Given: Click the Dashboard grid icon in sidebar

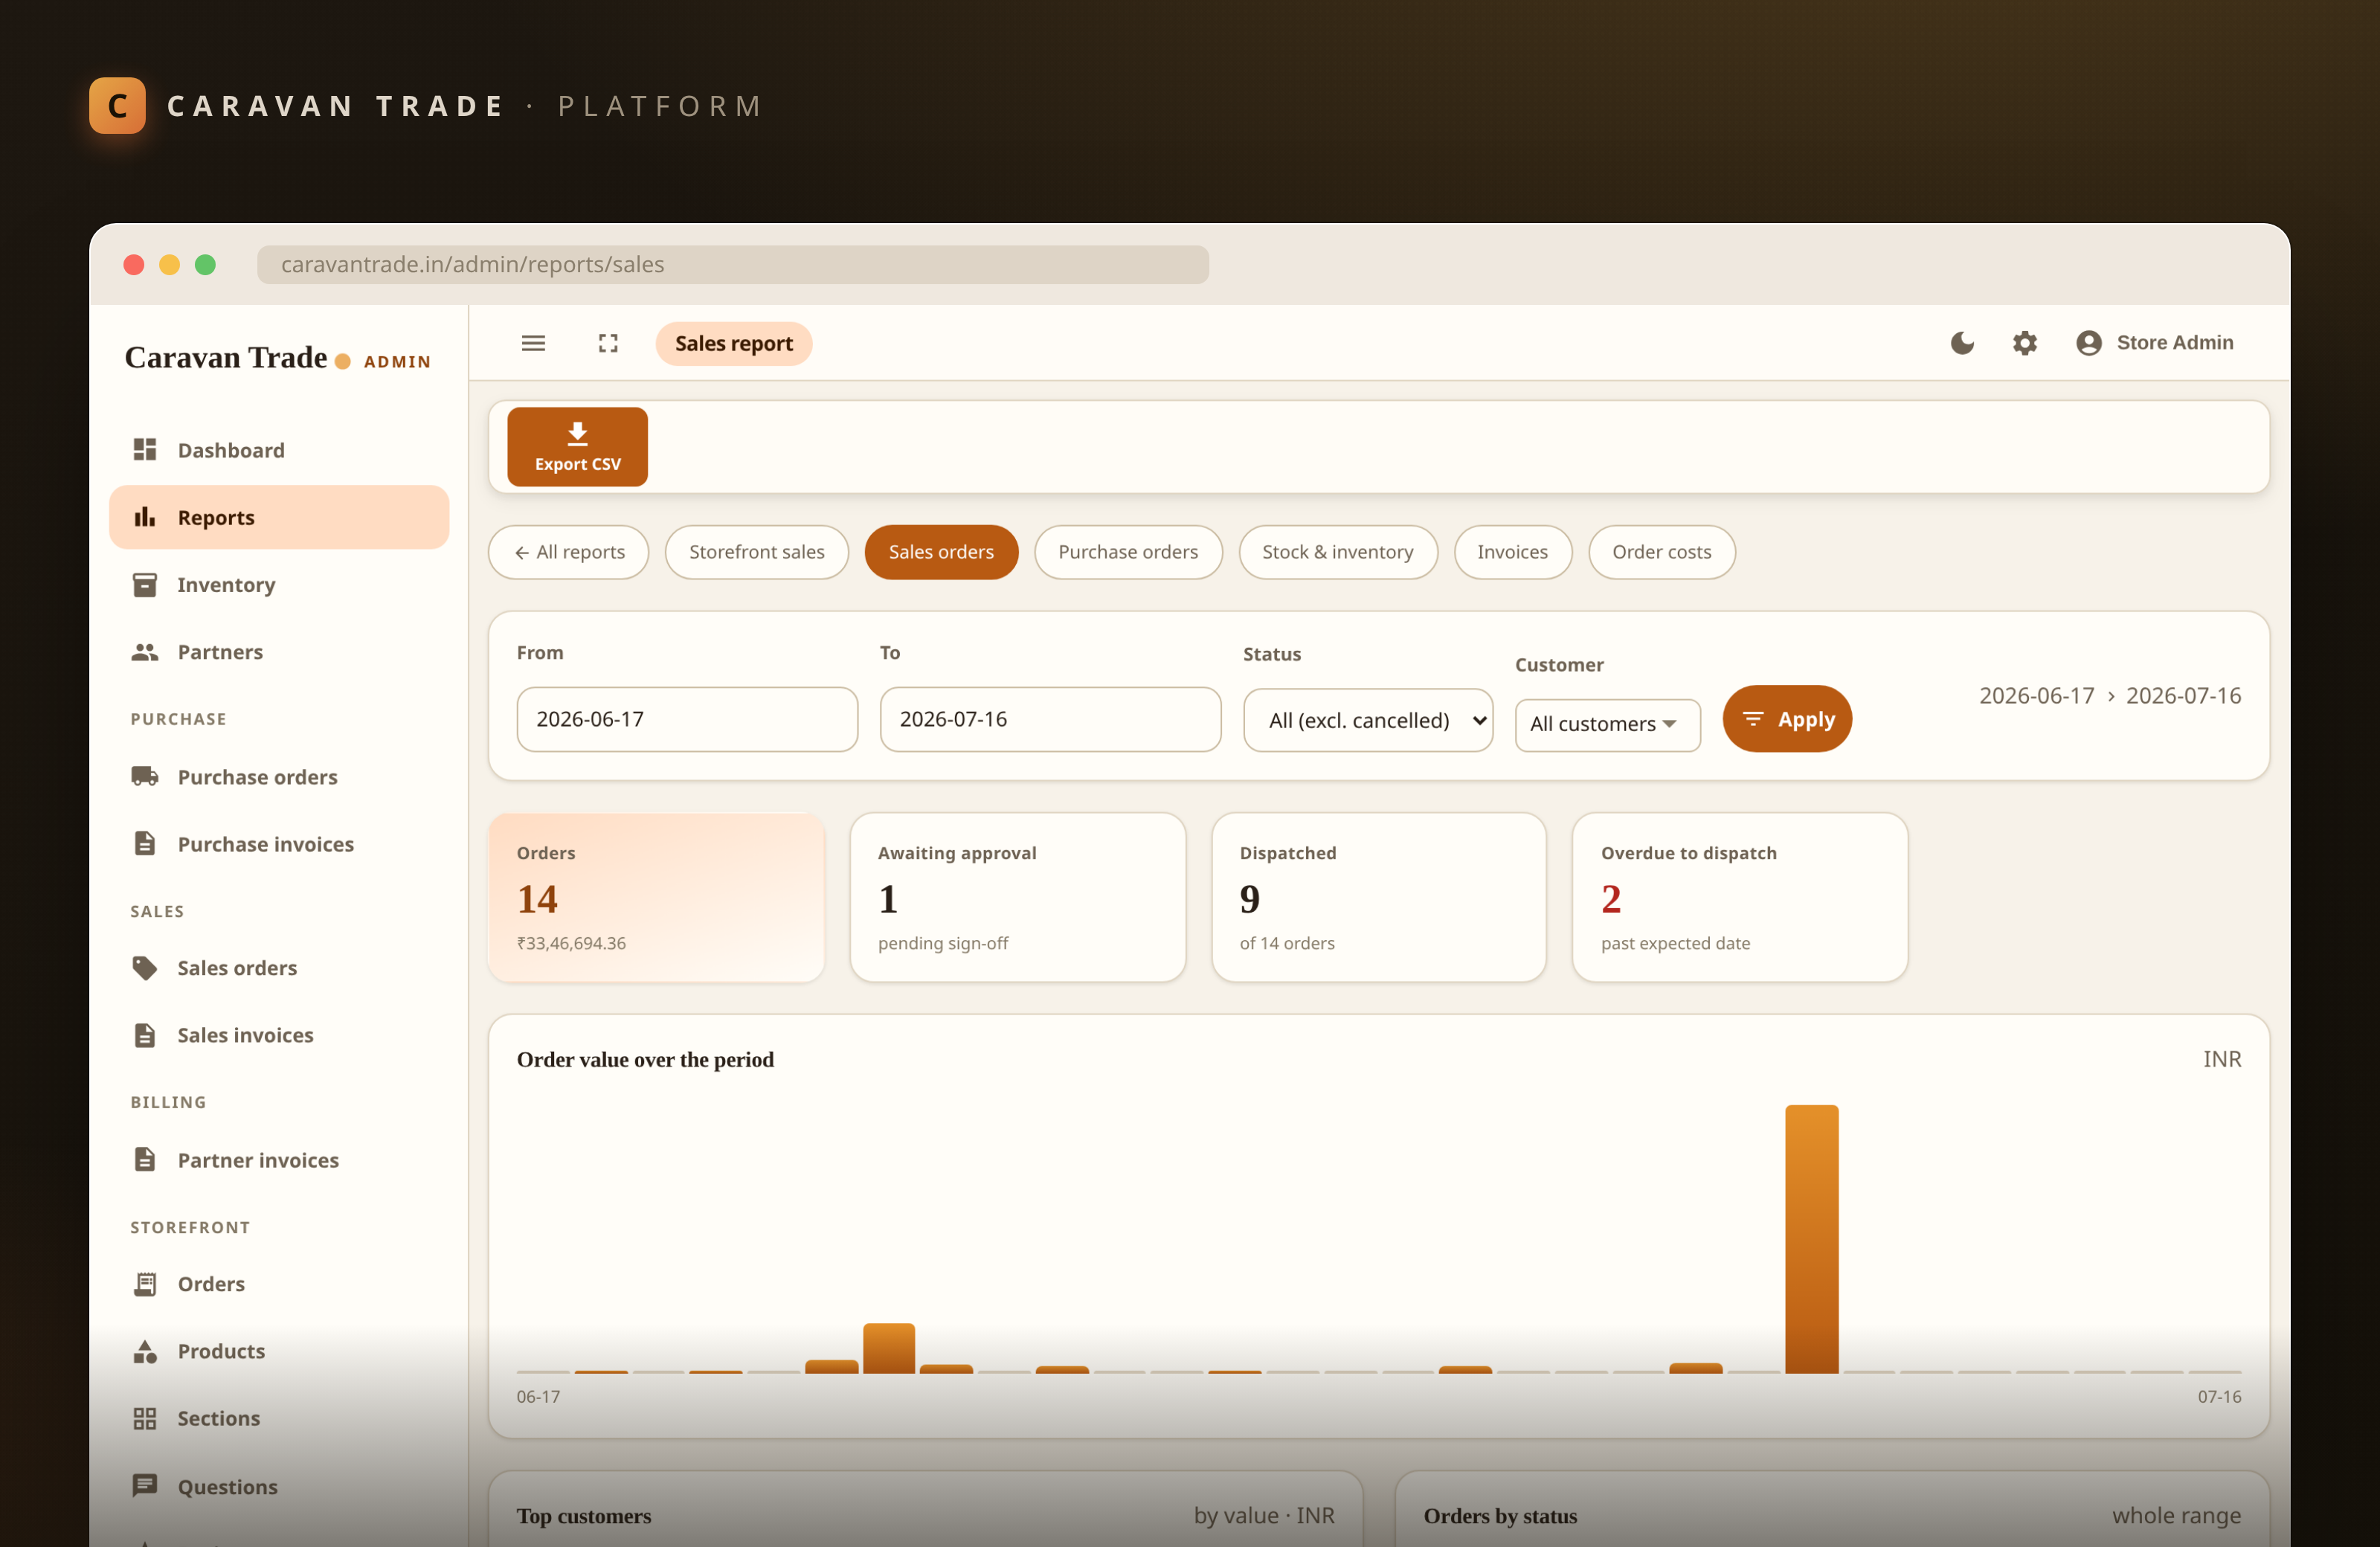Looking at the screenshot, I should (145, 450).
